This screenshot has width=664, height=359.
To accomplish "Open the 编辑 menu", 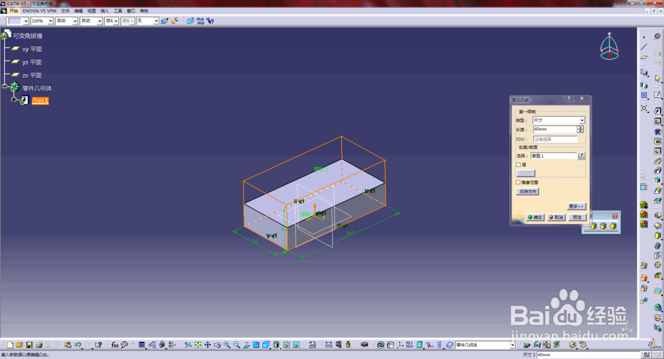I will click(78, 11).
